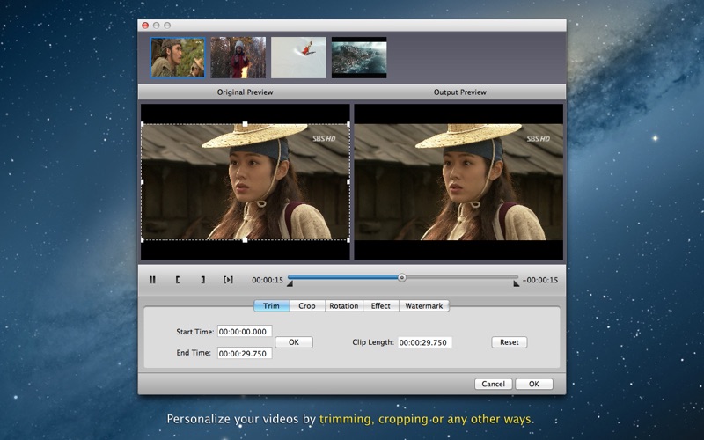This screenshot has height=440, width=704.
Task: Click the right-middle crop handle in Original Preview
Action: point(348,182)
